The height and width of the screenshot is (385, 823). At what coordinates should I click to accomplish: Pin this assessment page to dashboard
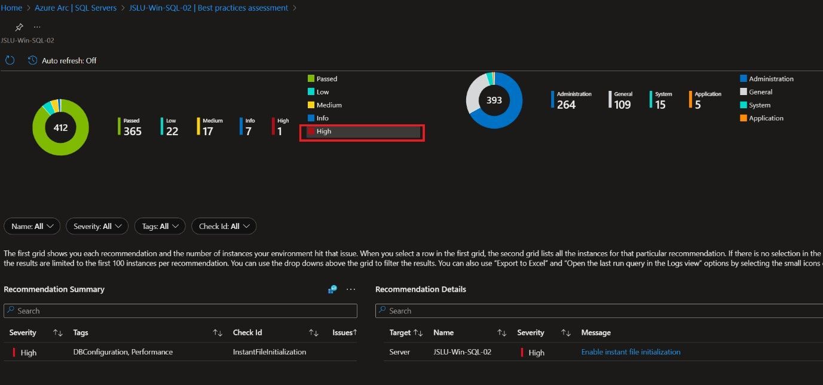click(19, 27)
